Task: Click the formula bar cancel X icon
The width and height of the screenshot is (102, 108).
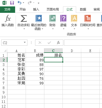Action: point(40,43)
